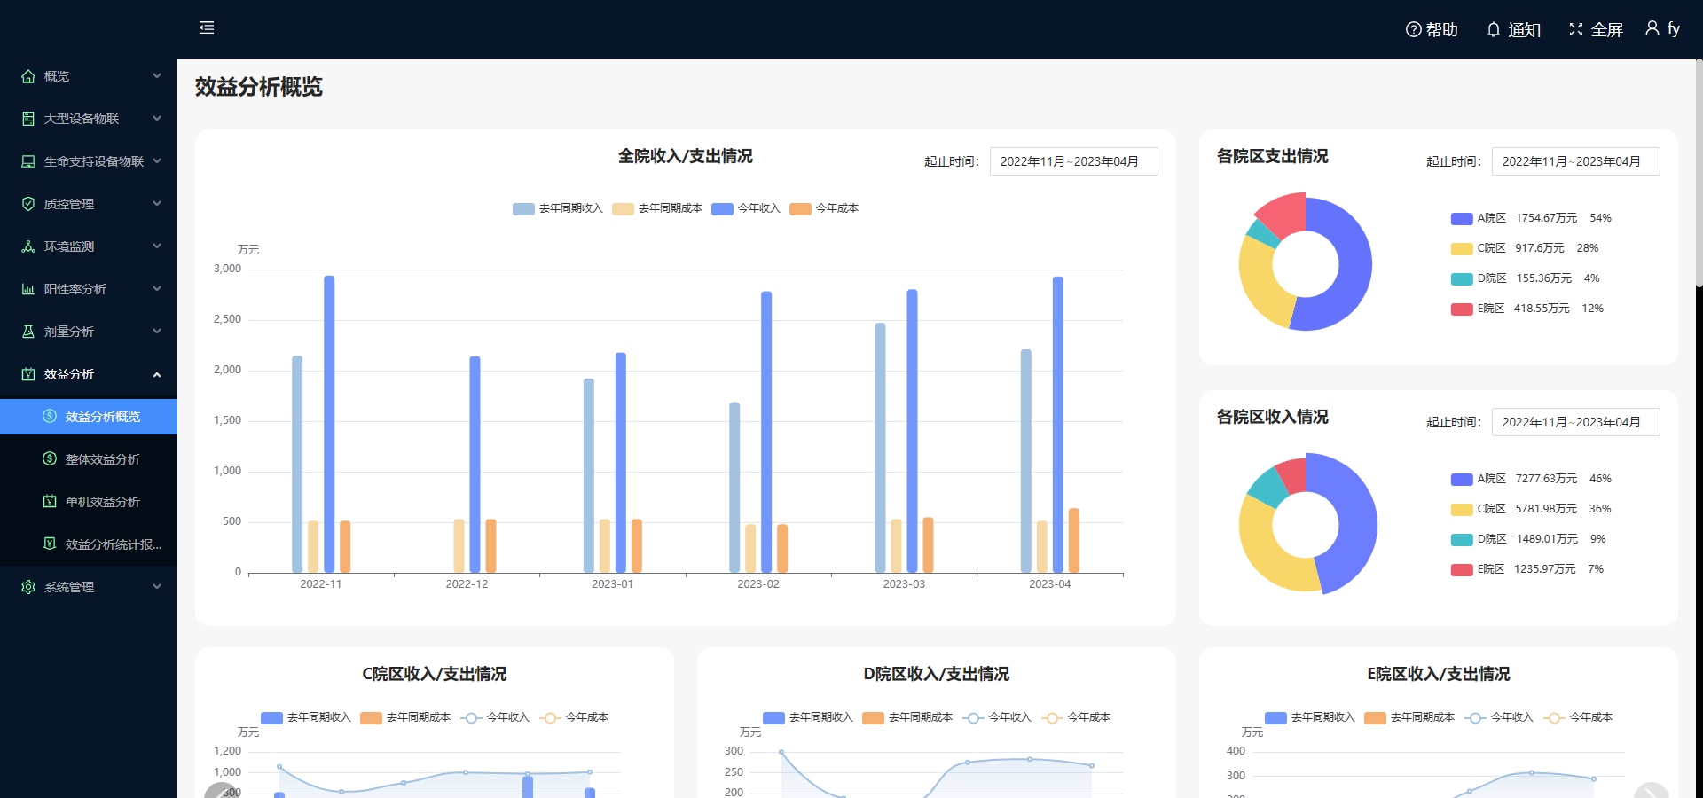Toggle C院区 legend in 各院区支出情况
Viewport: 1703px width, 798px height.
tap(1525, 248)
